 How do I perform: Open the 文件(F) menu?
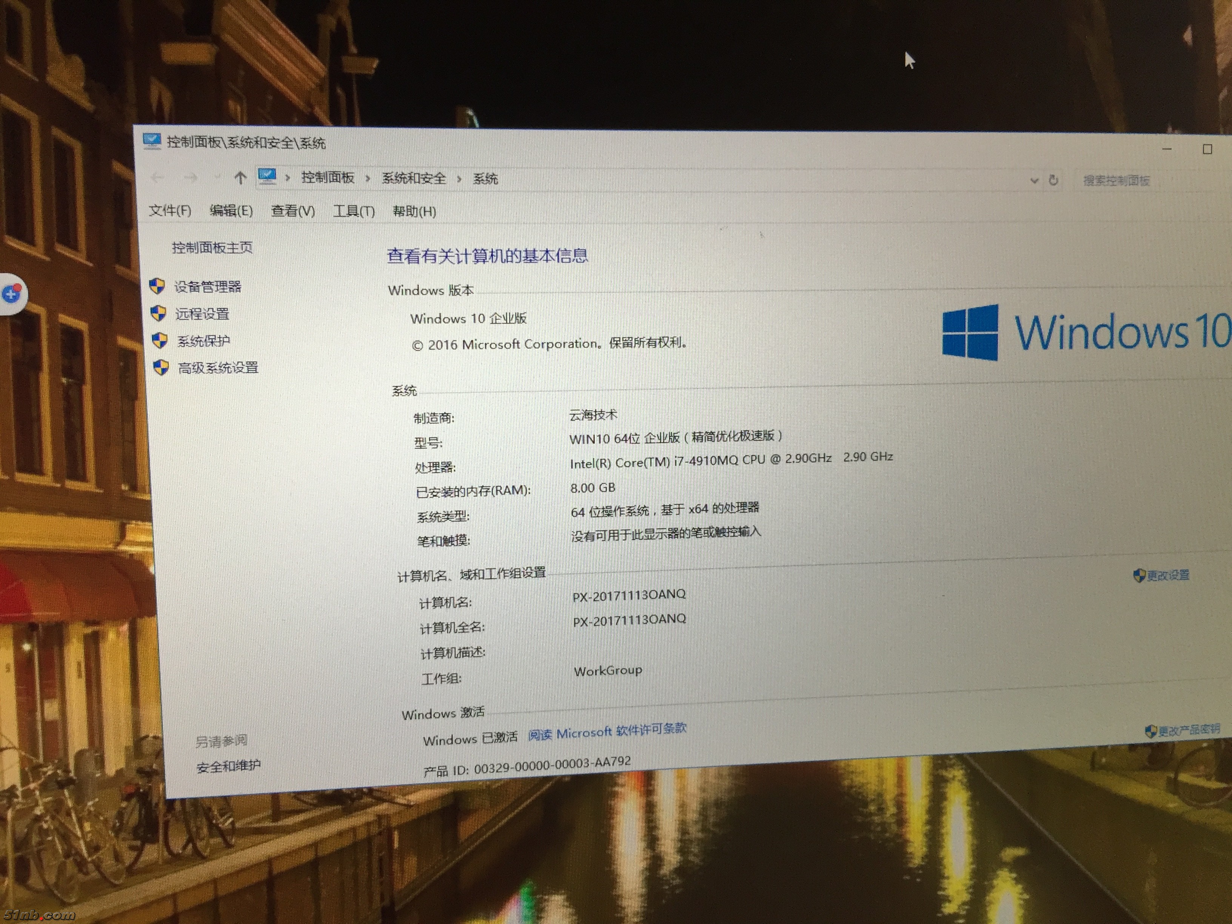(x=170, y=210)
